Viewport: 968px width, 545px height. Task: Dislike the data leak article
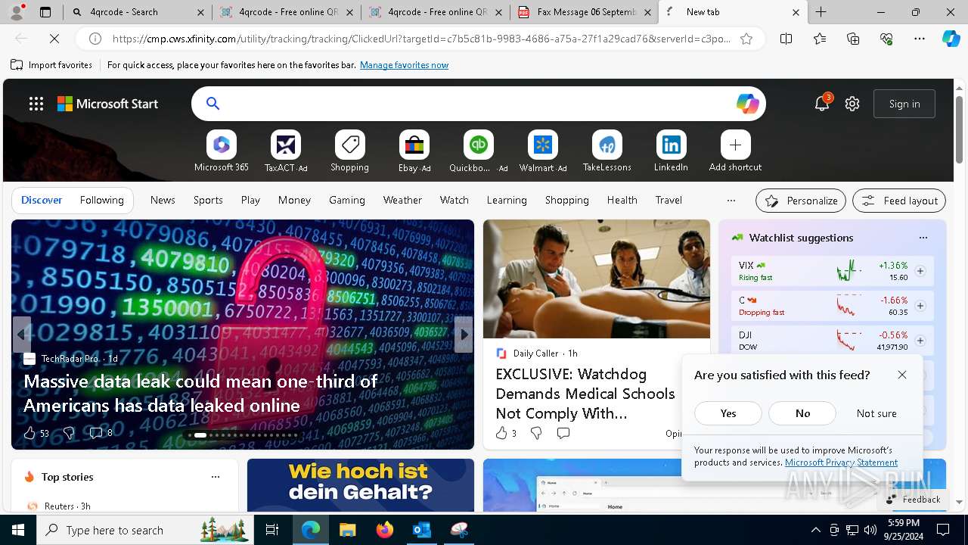[x=69, y=433]
